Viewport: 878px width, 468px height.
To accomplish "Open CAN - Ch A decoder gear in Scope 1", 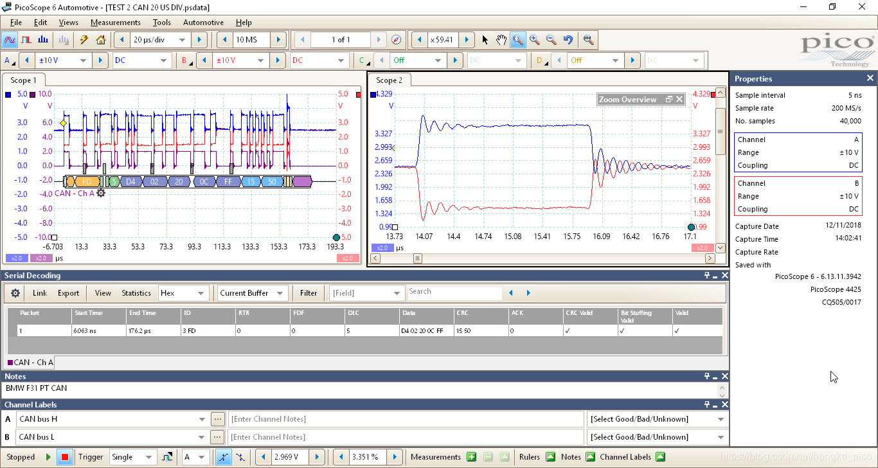I will [101, 193].
